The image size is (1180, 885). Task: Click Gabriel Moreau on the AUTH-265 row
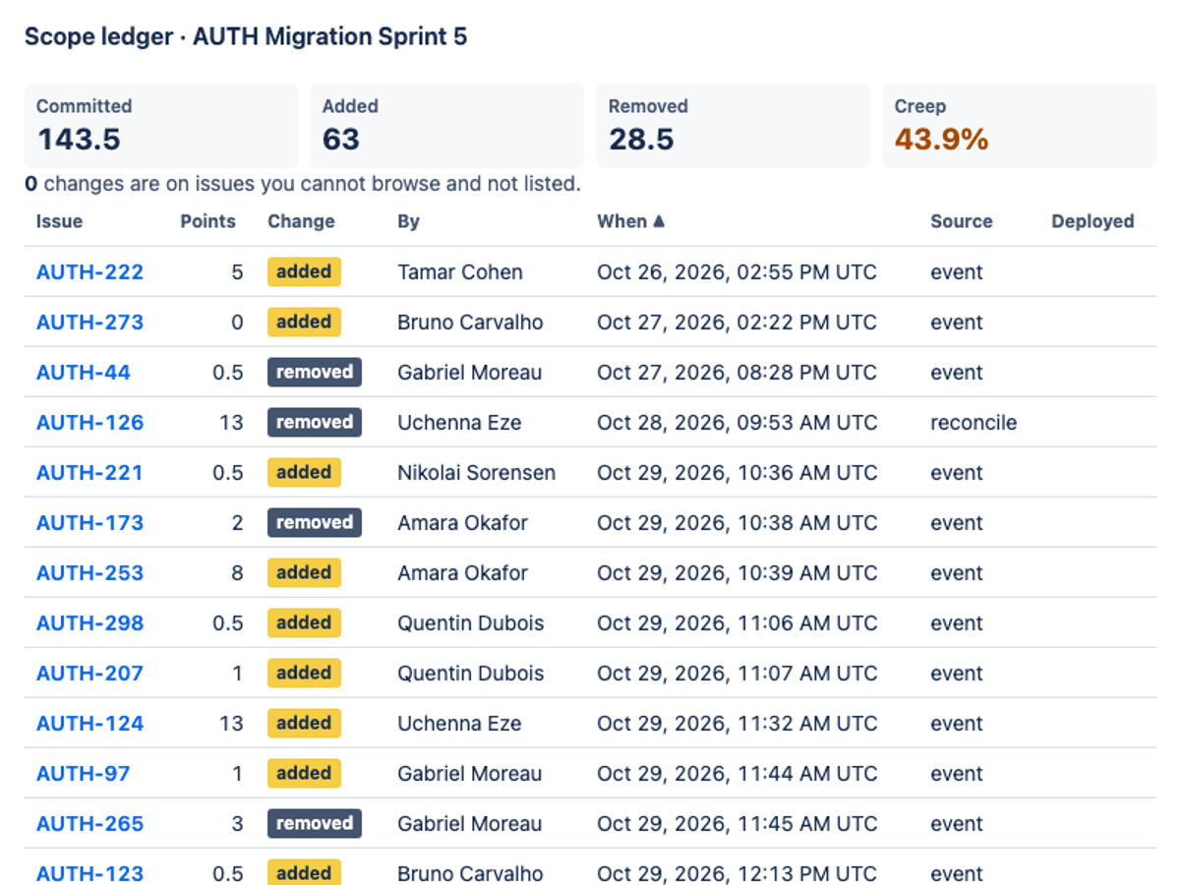click(x=469, y=824)
